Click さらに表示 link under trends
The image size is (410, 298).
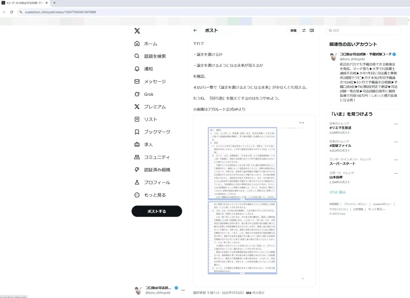pyautogui.click(x=337, y=192)
